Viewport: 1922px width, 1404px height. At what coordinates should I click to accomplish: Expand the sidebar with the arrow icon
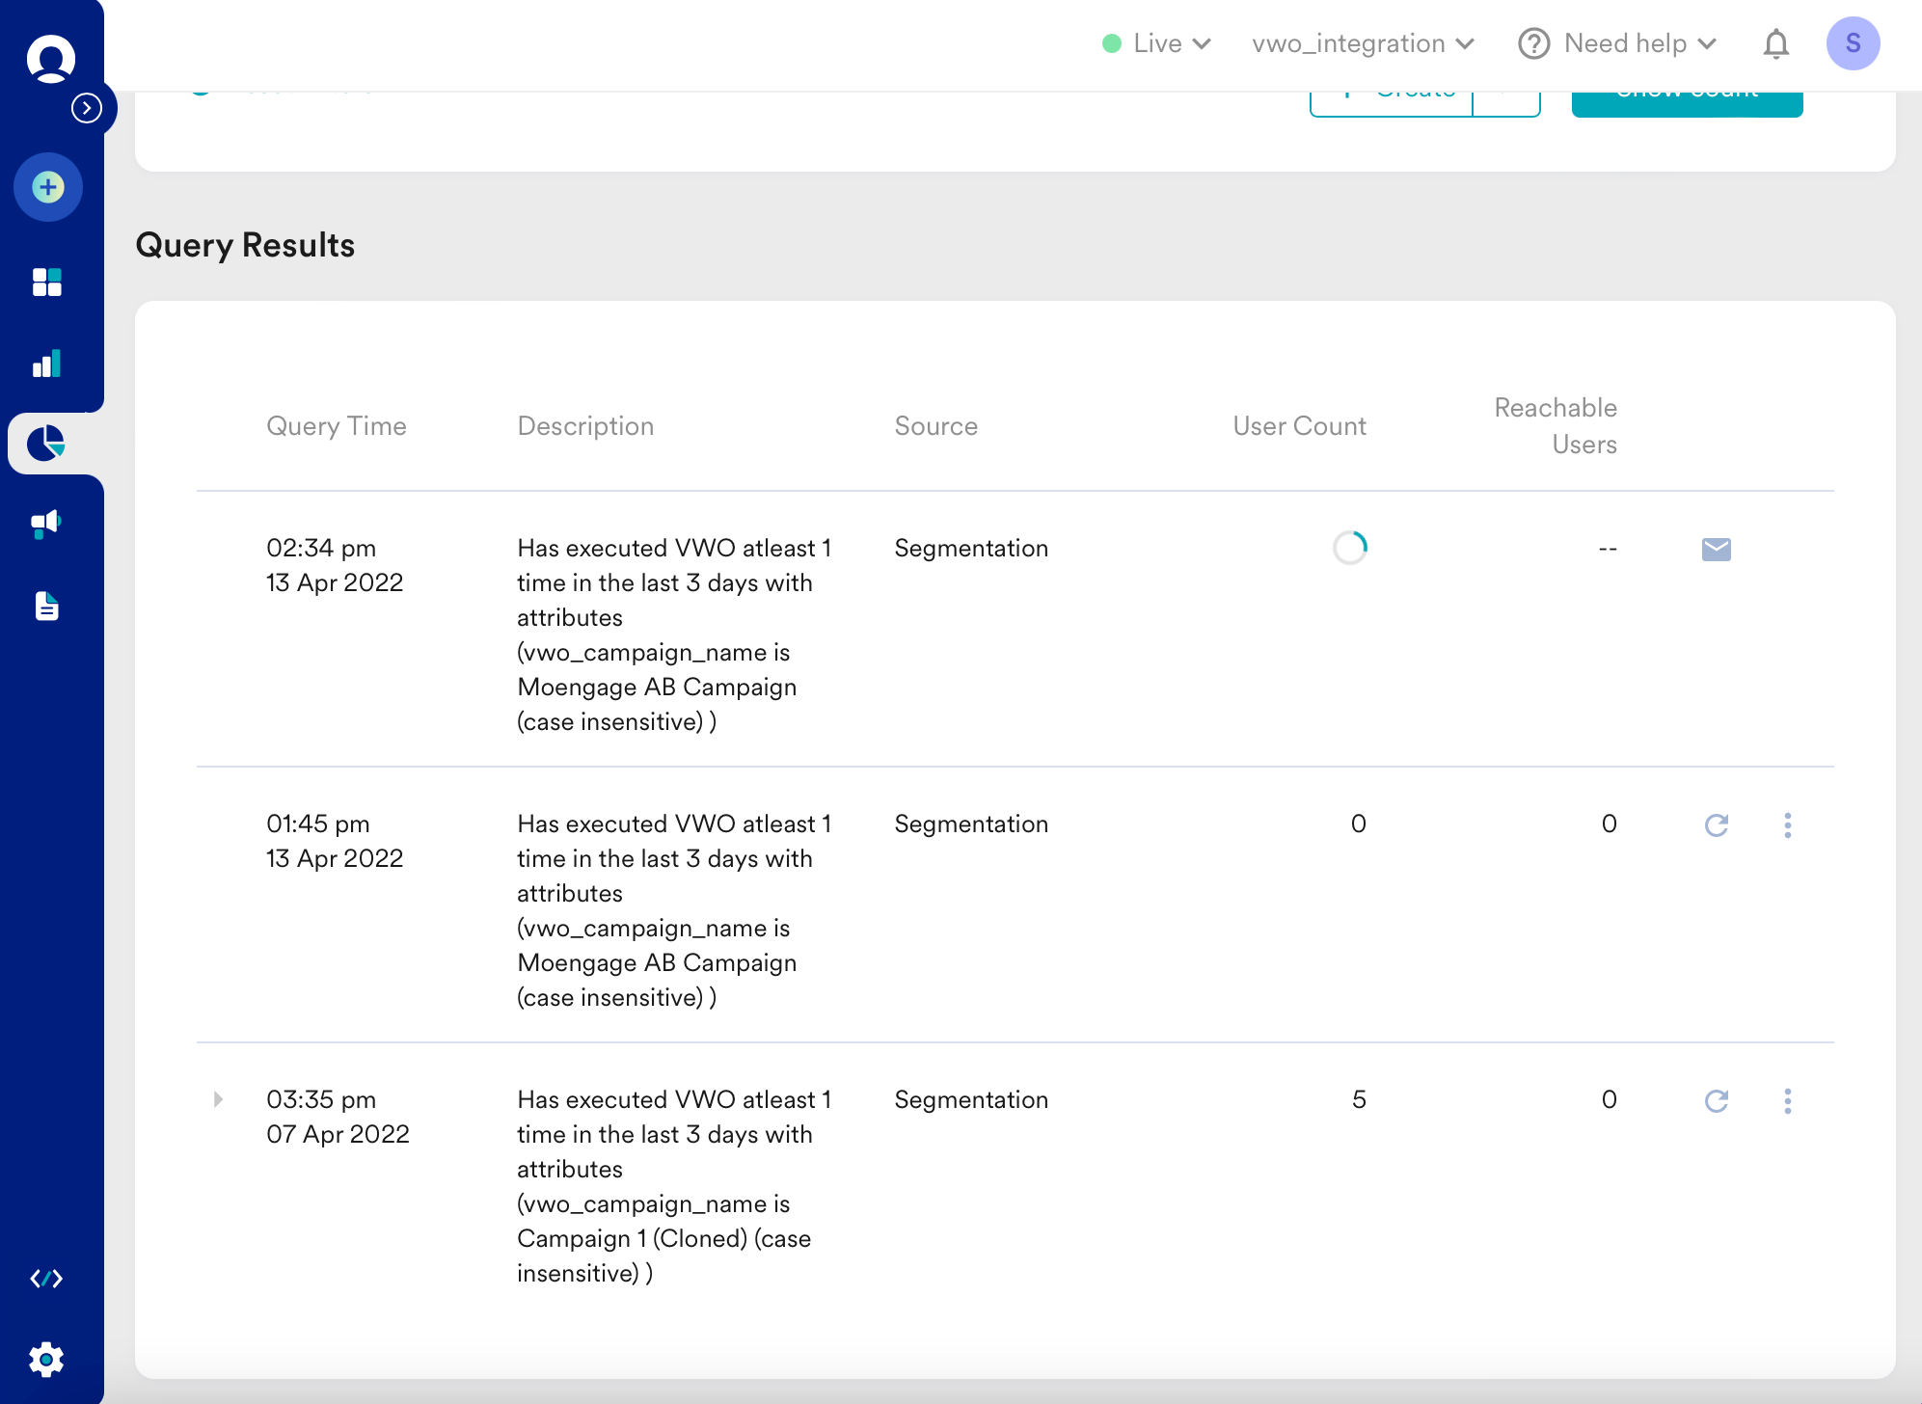[x=87, y=108]
